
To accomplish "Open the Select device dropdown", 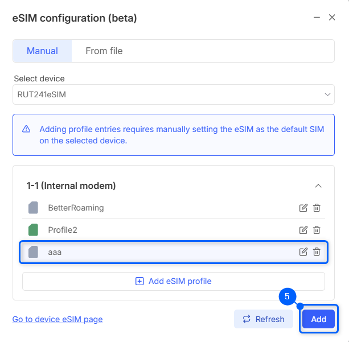I will click(173, 94).
